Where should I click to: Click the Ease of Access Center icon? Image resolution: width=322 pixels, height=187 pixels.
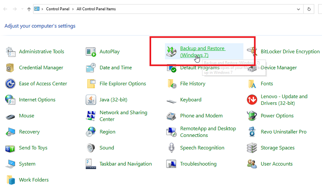coord(10,84)
